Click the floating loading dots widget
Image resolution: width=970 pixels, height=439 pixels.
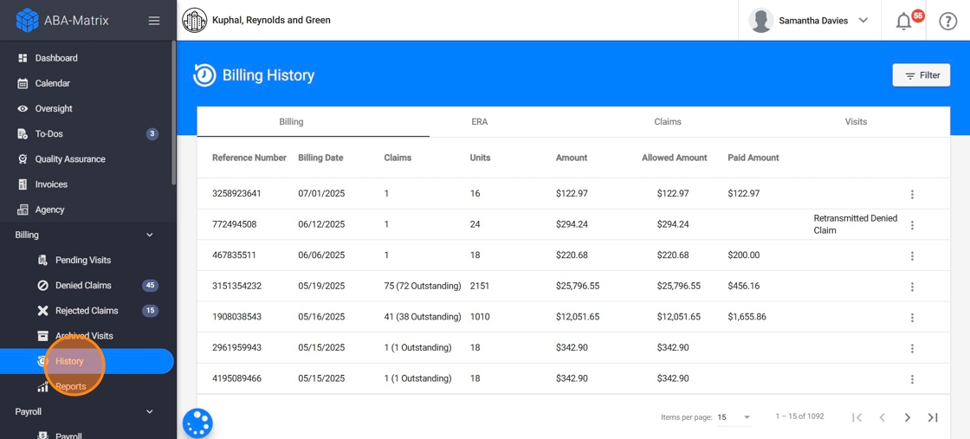pos(197,423)
